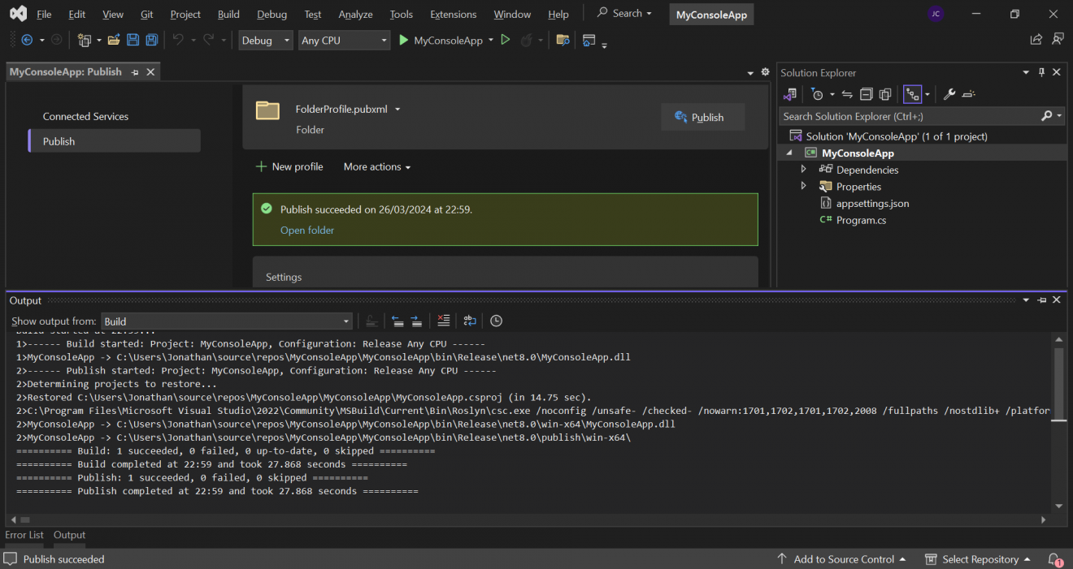
Task: Collapse all nodes in Solution Explorer
Action: click(x=866, y=94)
